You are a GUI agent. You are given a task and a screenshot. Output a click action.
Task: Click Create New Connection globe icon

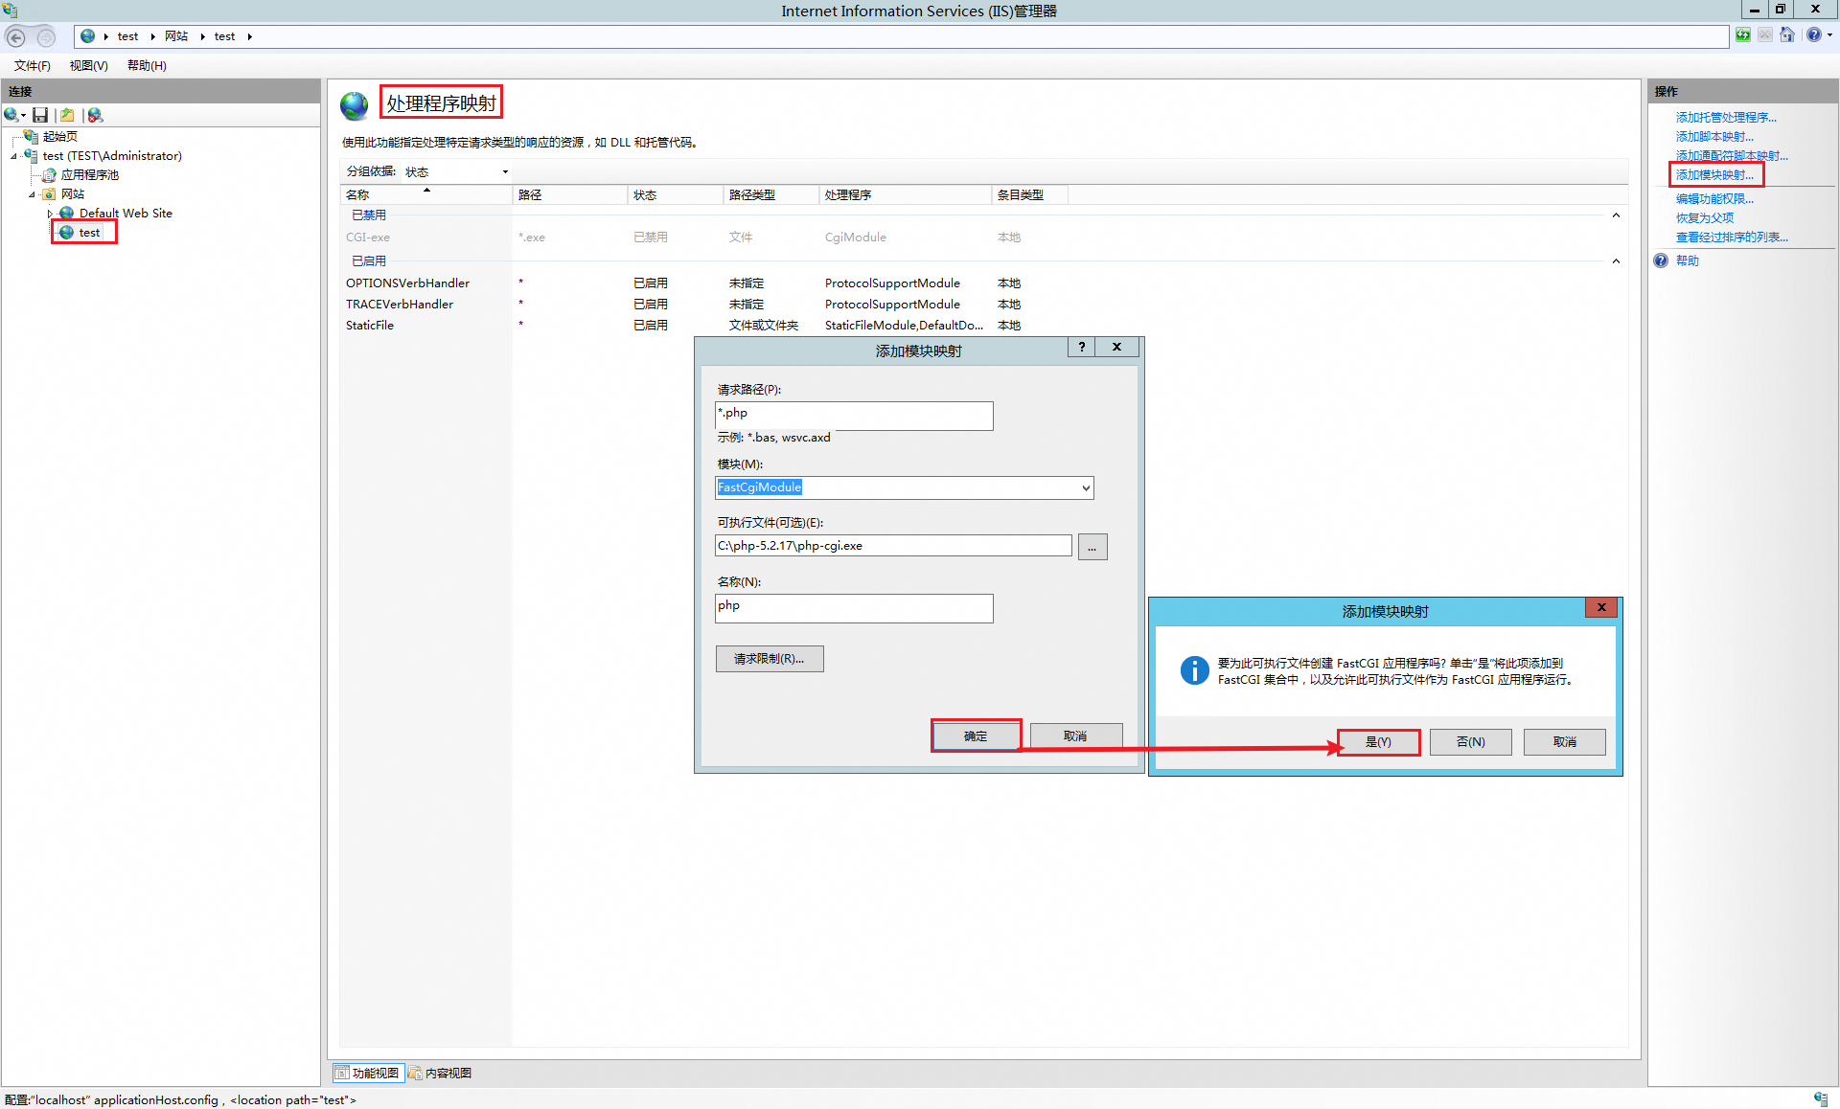pyautogui.click(x=11, y=115)
